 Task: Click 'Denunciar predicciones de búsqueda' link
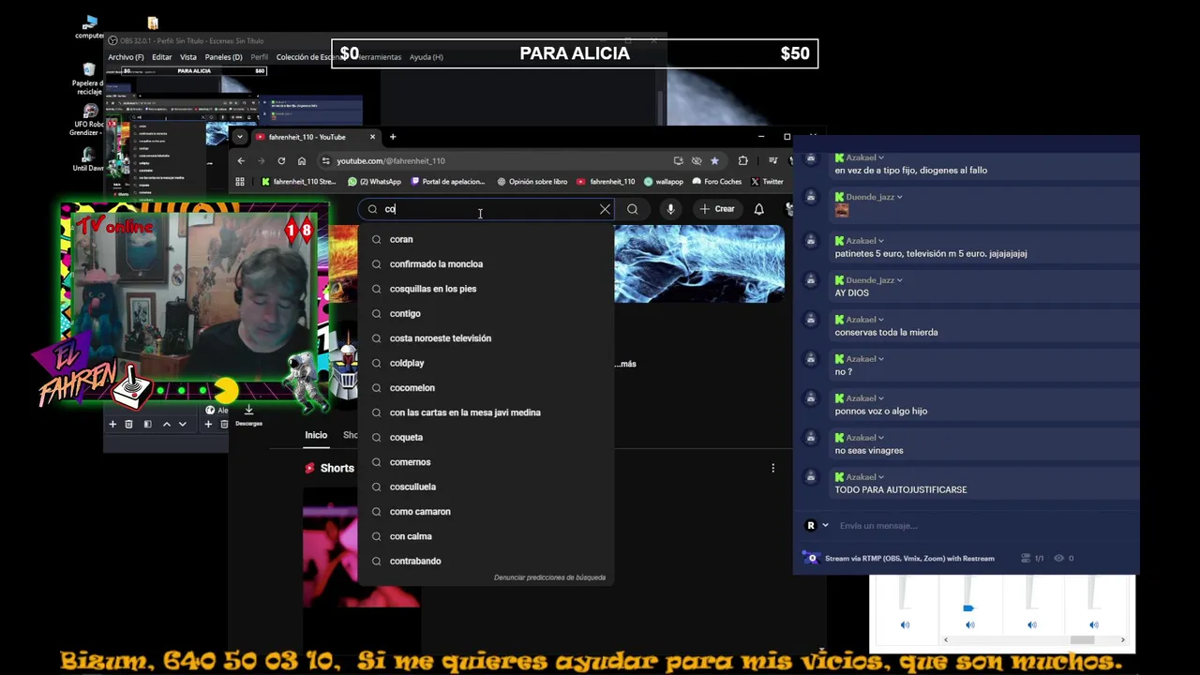tap(549, 577)
